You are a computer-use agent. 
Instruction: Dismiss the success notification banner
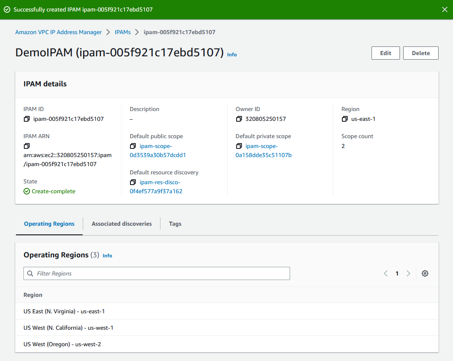click(x=444, y=9)
